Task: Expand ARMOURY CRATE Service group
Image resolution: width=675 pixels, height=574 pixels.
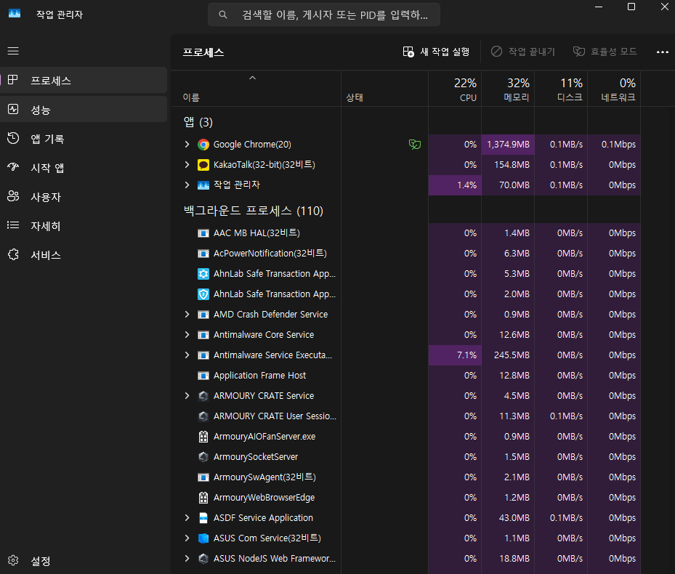Action: tap(187, 396)
